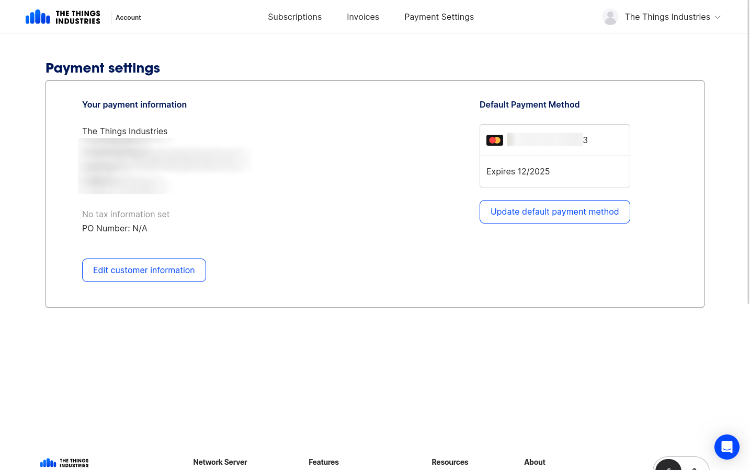The width and height of the screenshot is (750, 470).
Task: Click Update default payment method
Action: click(554, 211)
